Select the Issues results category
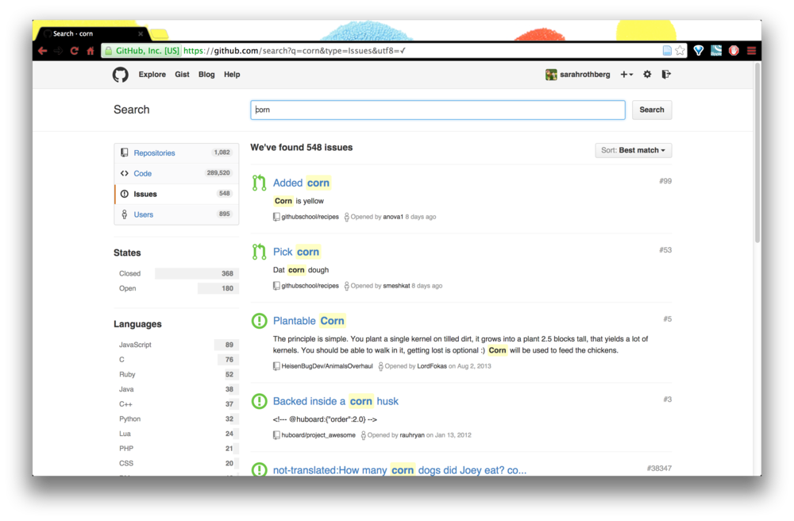The height and width of the screenshot is (521, 794). [177, 194]
